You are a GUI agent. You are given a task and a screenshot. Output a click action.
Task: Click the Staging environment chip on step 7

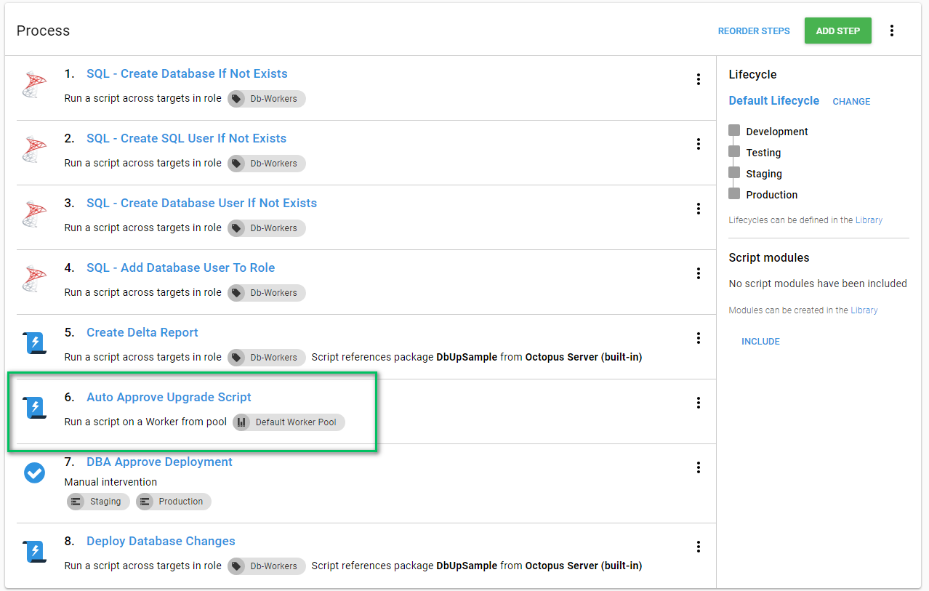98,502
